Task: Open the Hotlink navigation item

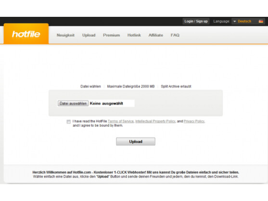Action: pos(134,35)
